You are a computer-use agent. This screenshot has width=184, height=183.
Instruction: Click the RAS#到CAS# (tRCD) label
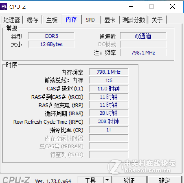(x=57, y=97)
